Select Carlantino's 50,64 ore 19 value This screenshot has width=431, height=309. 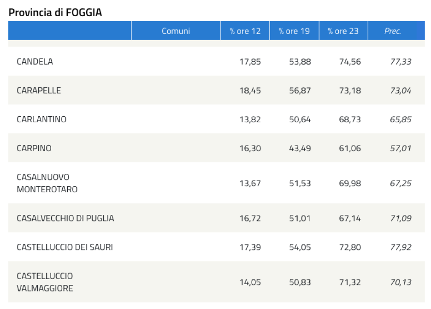(300, 119)
